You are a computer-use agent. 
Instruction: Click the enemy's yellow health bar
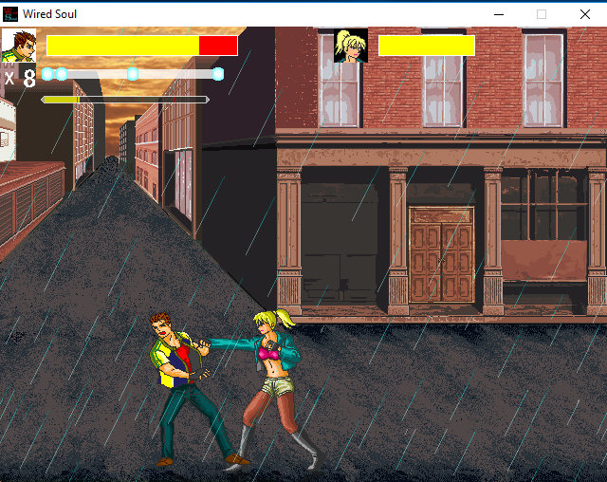click(x=426, y=46)
